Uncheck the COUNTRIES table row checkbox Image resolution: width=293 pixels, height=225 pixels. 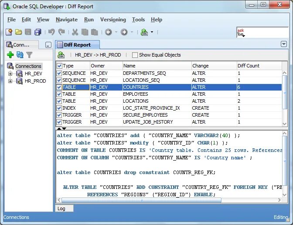59,87
